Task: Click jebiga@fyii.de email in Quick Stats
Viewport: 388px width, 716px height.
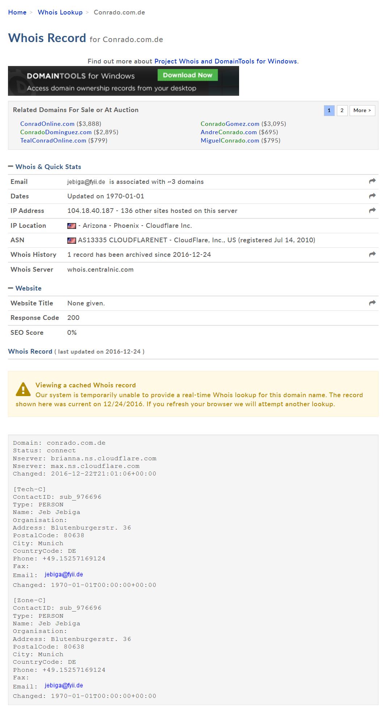Action: [x=86, y=182]
